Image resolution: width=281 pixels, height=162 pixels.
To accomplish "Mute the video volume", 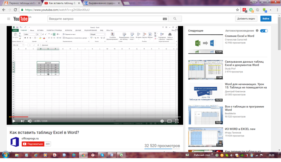I will tap(30, 121).
